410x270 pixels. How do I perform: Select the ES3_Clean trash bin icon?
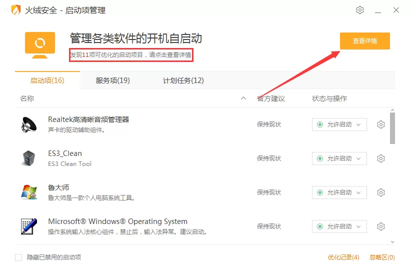point(29,158)
